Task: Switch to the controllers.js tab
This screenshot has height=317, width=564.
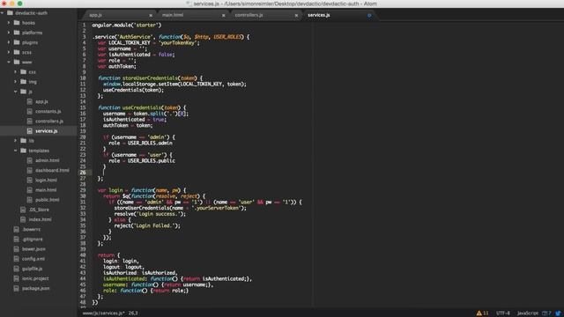Action: [x=265, y=15]
